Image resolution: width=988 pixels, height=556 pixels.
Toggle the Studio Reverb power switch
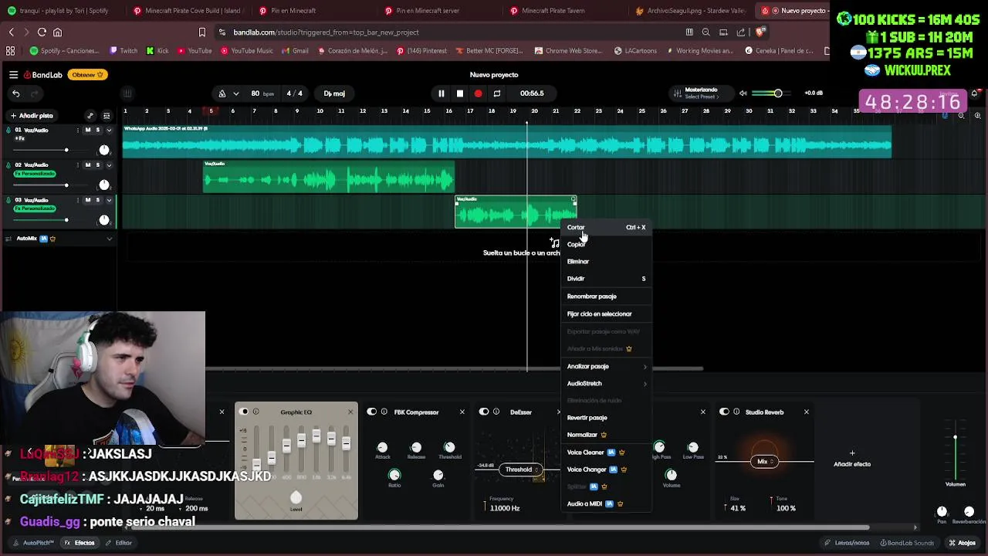point(725,412)
